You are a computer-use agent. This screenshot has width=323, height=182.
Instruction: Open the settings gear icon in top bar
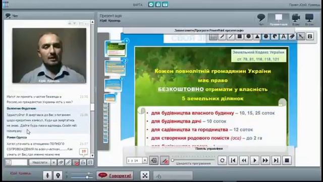[x=151, y=5]
